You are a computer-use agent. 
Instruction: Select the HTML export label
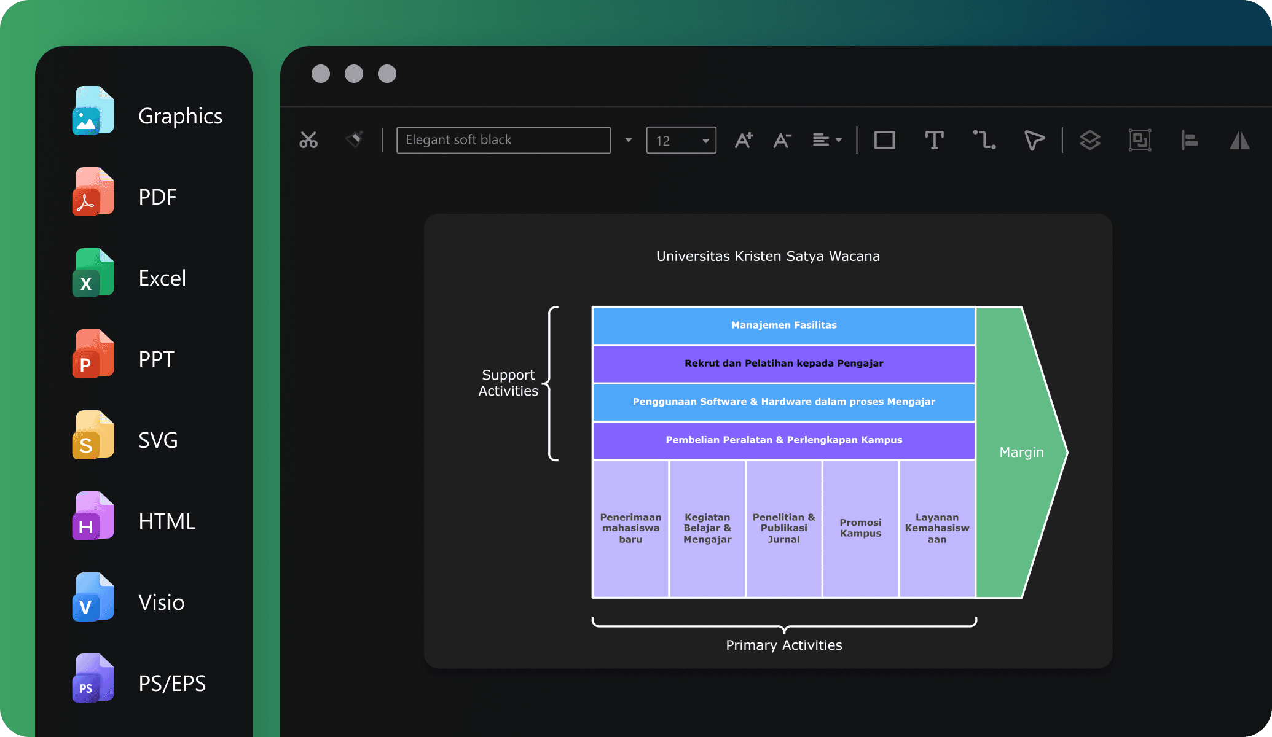(167, 521)
